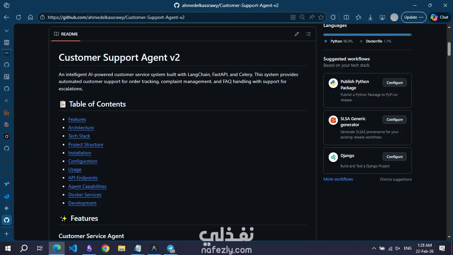The image size is (453, 255).
Task: Open the Installation link
Action: (x=80, y=153)
